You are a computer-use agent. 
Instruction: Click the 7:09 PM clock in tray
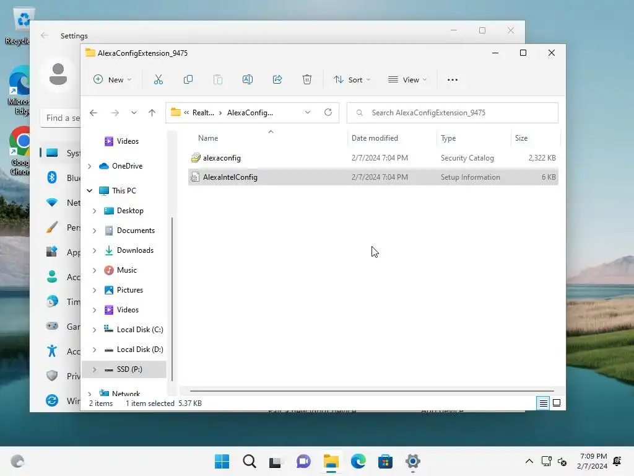click(x=593, y=456)
